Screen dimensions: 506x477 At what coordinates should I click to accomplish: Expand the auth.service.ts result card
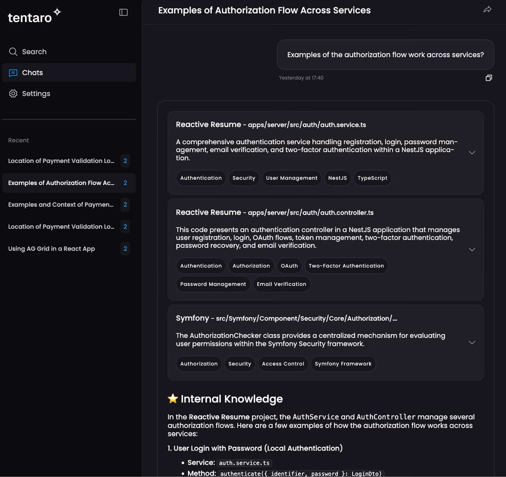click(472, 153)
